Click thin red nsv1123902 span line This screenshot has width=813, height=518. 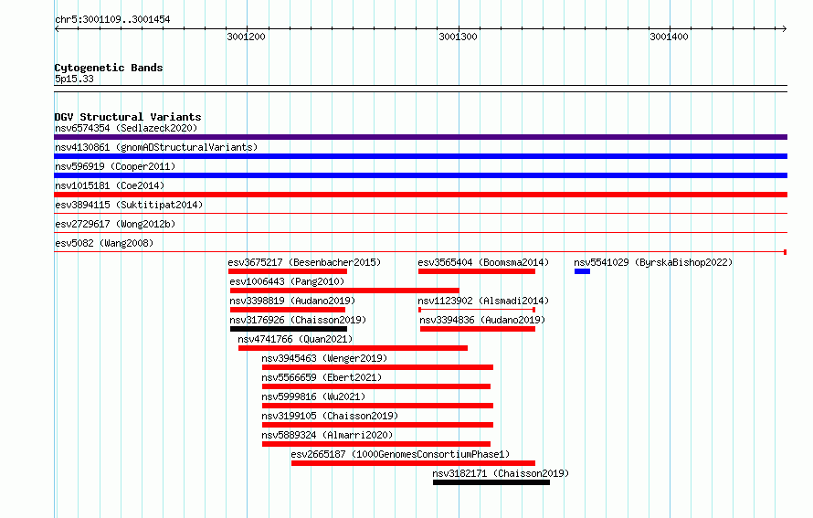[x=477, y=310]
